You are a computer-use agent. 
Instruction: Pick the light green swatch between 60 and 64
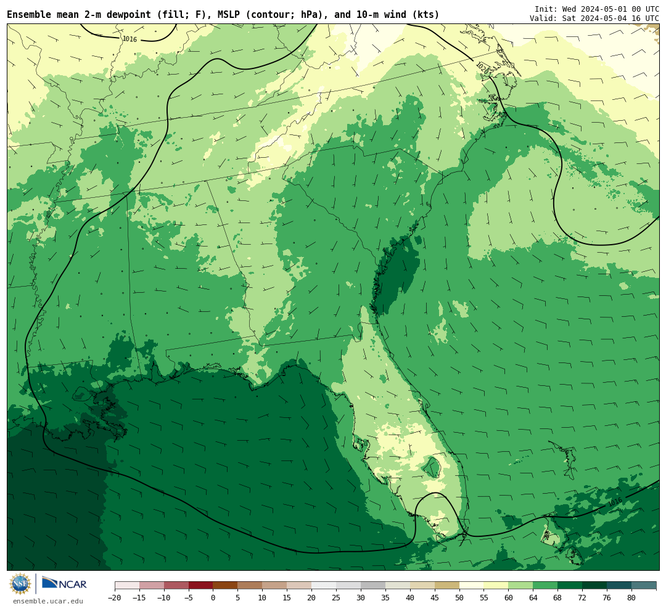click(x=521, y=585)
